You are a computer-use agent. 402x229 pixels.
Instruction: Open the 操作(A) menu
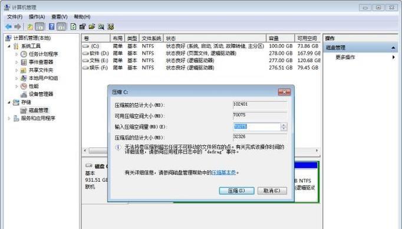(x=37, y=17)
